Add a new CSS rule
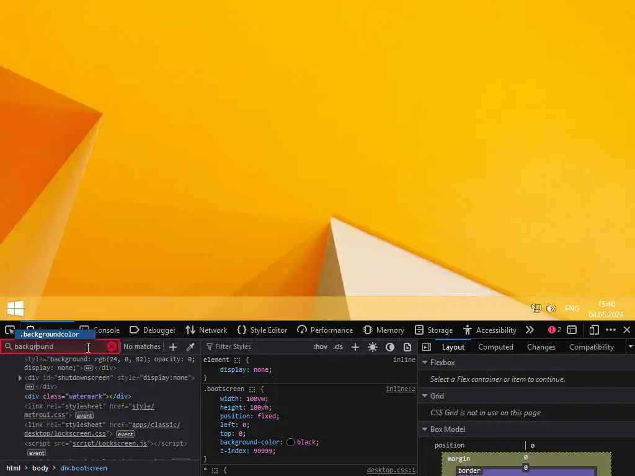 coord(355,347)
